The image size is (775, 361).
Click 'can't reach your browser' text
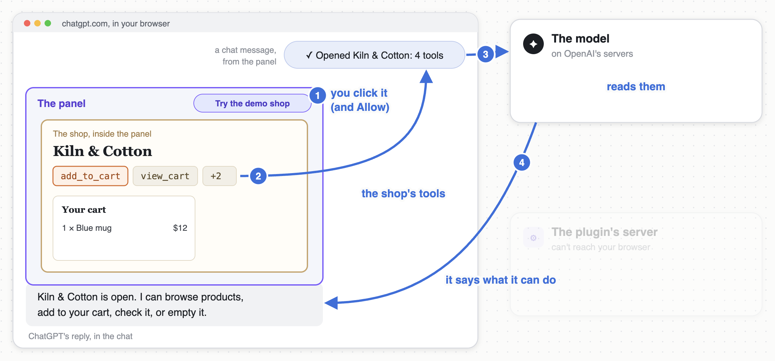tap(601, 247)
